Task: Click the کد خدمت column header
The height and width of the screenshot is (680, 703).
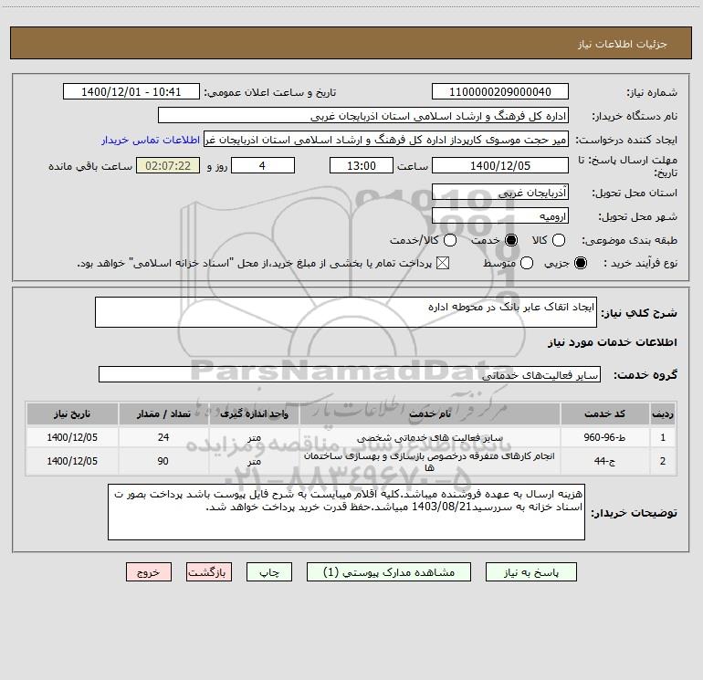Action: pyautogui.click(x=604, y=413)
